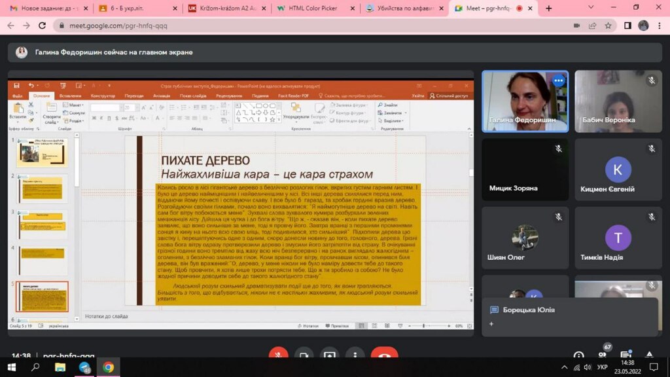Viewport: 670px width, 377px height.
Task: Toggle the Chrome side panel button
Action: [x=627, y=26]
